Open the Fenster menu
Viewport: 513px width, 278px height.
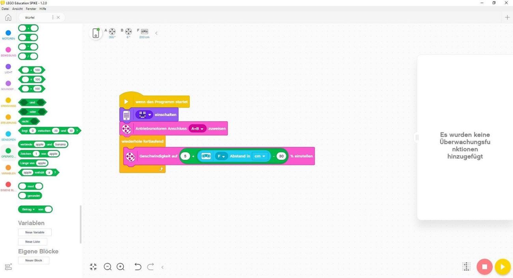[x=31, y=9]
